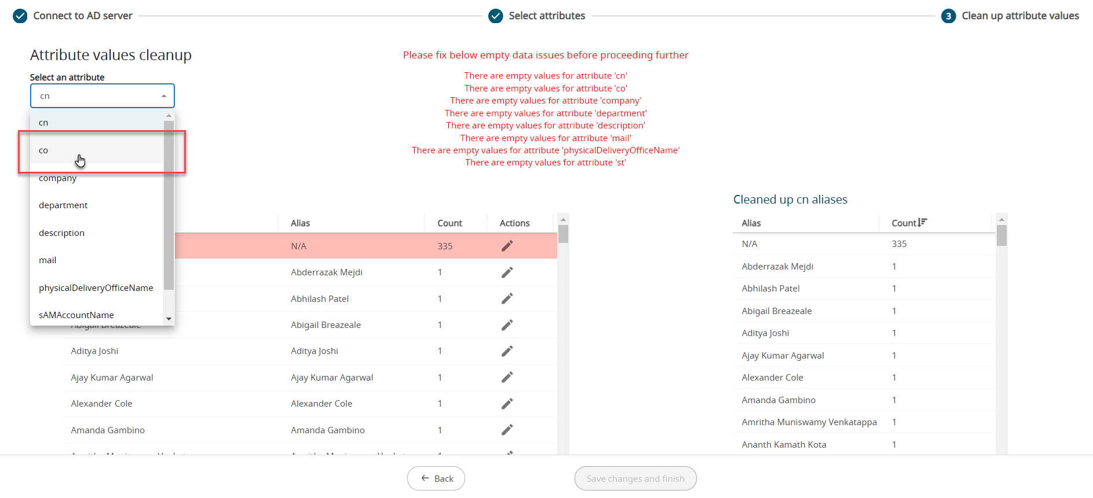Click Save changes and finish
Screen dimensions: 1093x498
click(635, 478)
